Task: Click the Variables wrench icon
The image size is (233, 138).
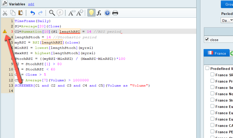Action: 5,3
